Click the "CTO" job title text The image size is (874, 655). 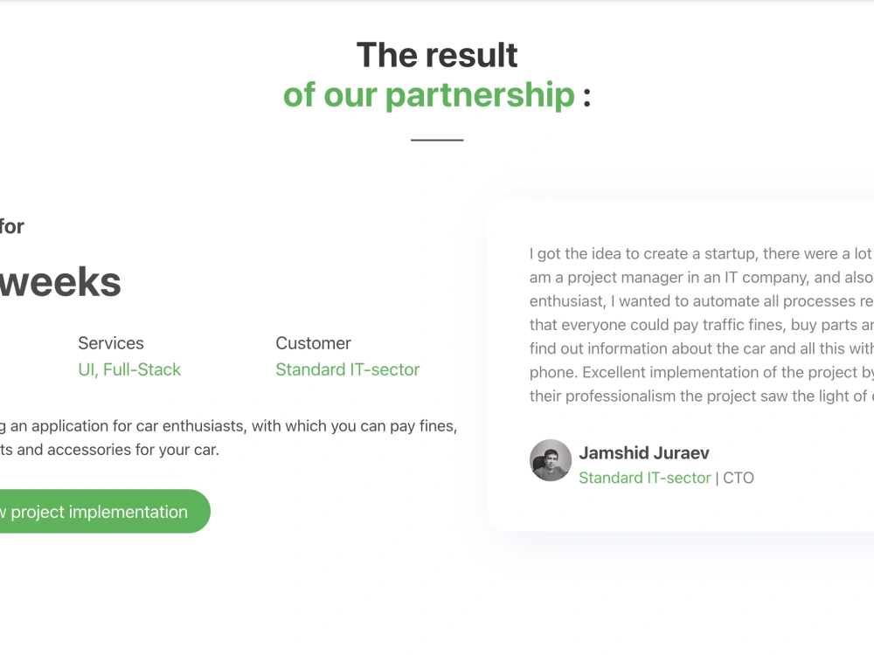(738, 478)
